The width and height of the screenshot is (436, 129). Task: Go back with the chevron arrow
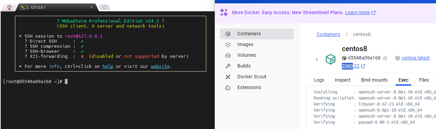click(317, 59)
